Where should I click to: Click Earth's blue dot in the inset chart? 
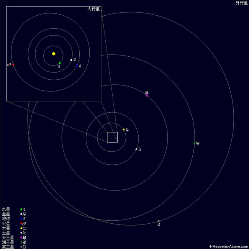(77, 66)
